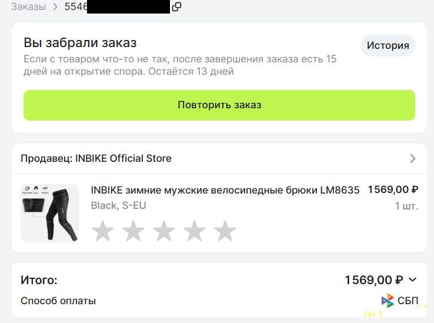Open INBIKE зимние мужские брюки product title
This screenshot has height=323, width=434.
tap(225, 190)
